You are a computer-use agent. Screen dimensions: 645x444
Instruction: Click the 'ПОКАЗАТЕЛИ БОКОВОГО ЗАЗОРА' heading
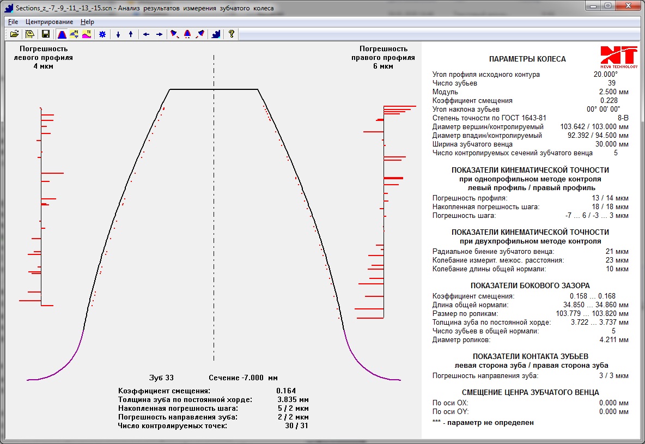tap(530, 285)
